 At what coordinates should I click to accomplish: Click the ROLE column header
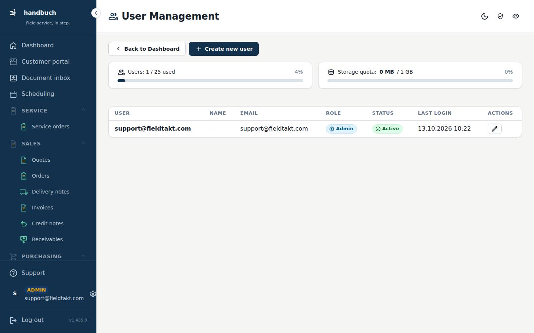pyautogui.click(x=333, y=113)
